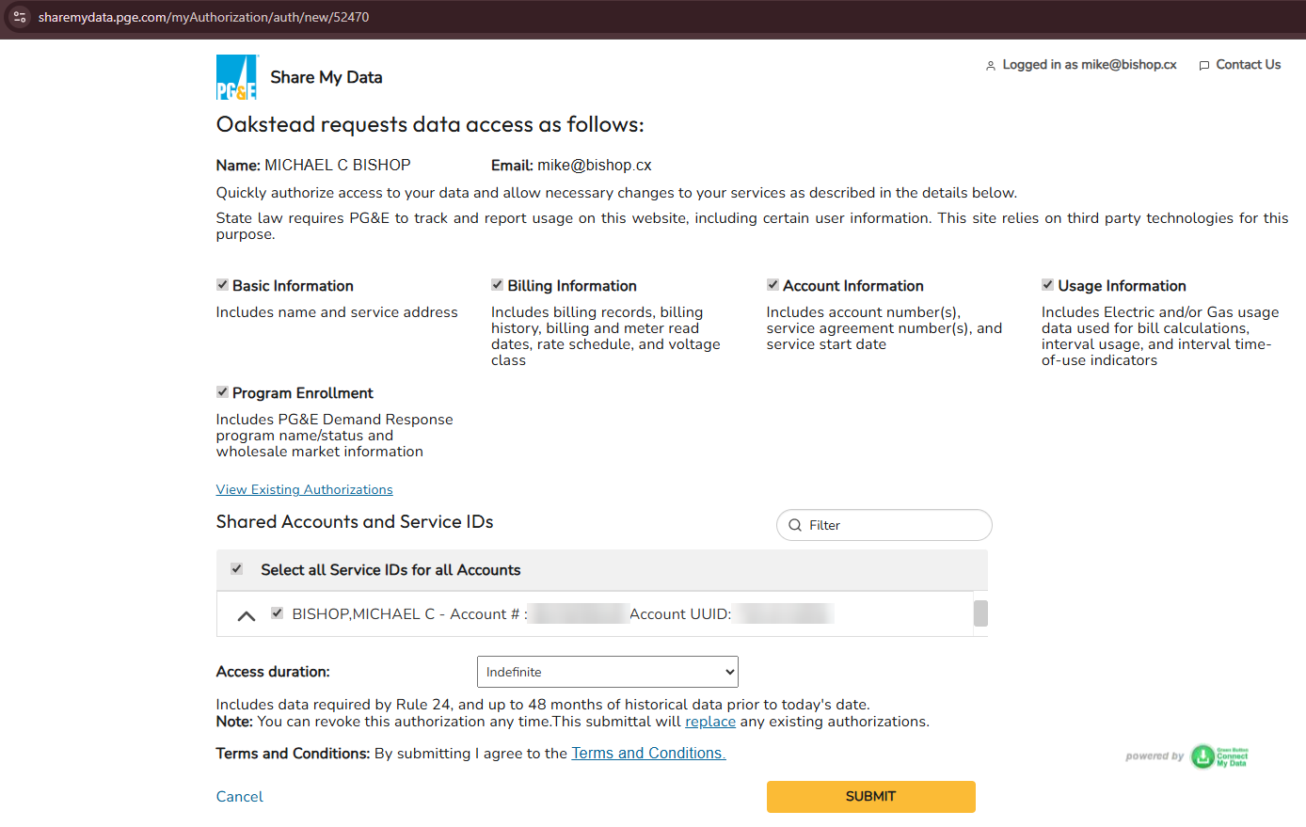Screen dimensions: 1306x827
Task: Click the Filter magnifier icon
Action: coord(795,525)
